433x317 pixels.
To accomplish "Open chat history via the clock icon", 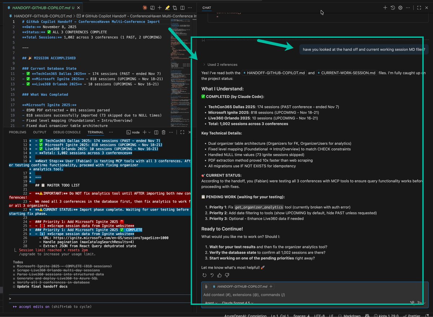I will [x=393, y=8].
